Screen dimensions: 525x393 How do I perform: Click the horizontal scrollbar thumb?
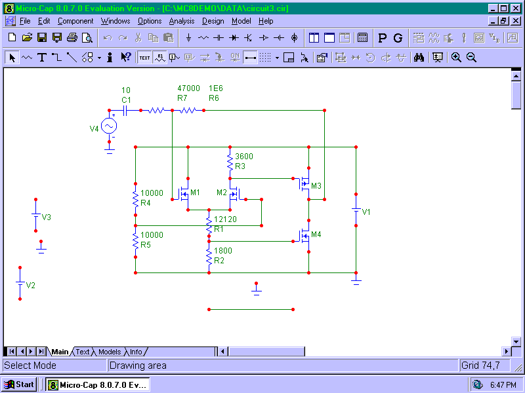[266, 352]
